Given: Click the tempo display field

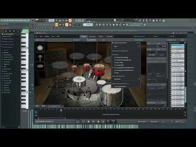Looking at the screenshot, I should coord(51,20).
